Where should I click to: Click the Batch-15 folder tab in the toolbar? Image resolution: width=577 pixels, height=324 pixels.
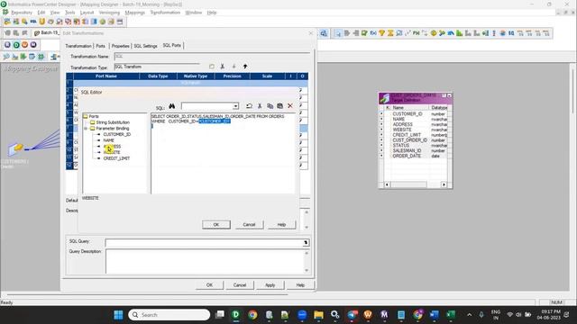(x=46, y=32)
